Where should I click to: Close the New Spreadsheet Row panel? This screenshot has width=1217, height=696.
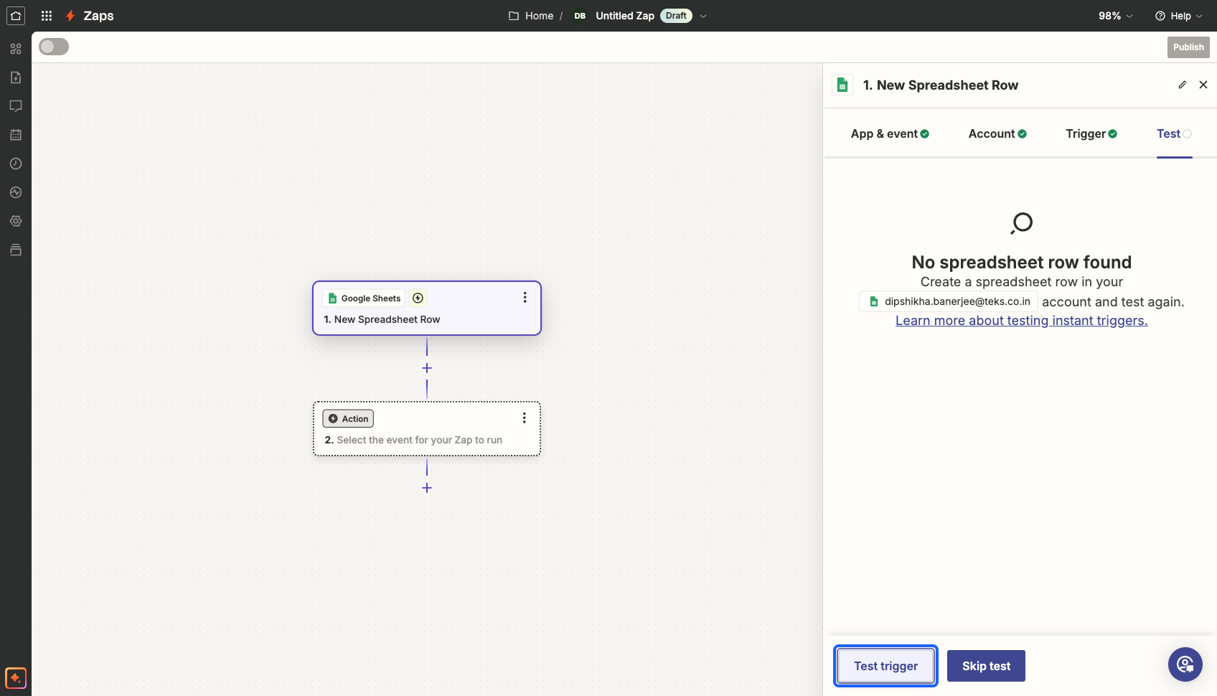click(x=1203, y=85)
